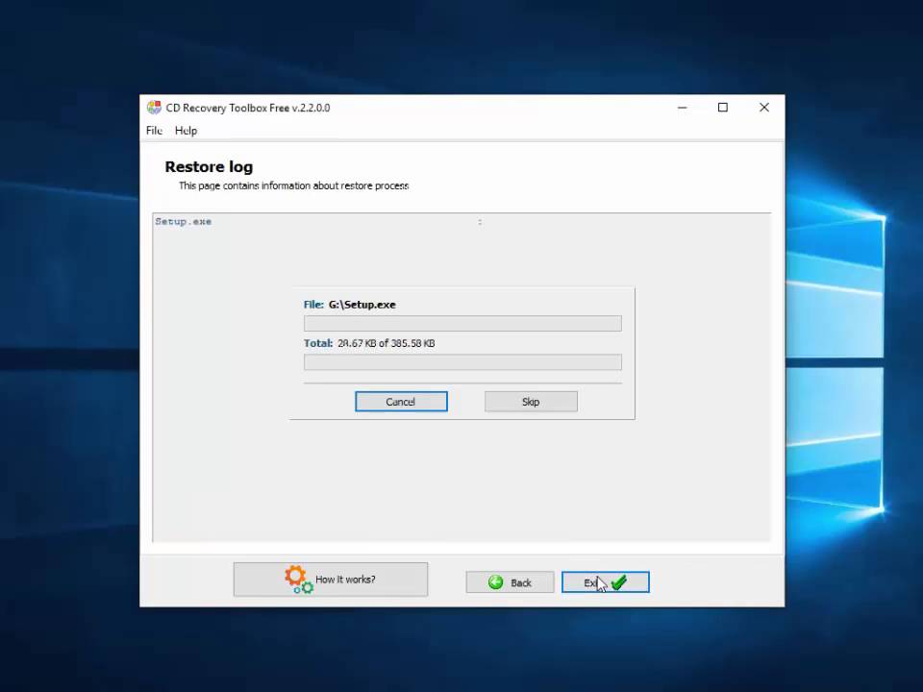This screenshot has height=692, width=923.
Task: Click the "How it works?" label text
Action: tap(345, 580)
